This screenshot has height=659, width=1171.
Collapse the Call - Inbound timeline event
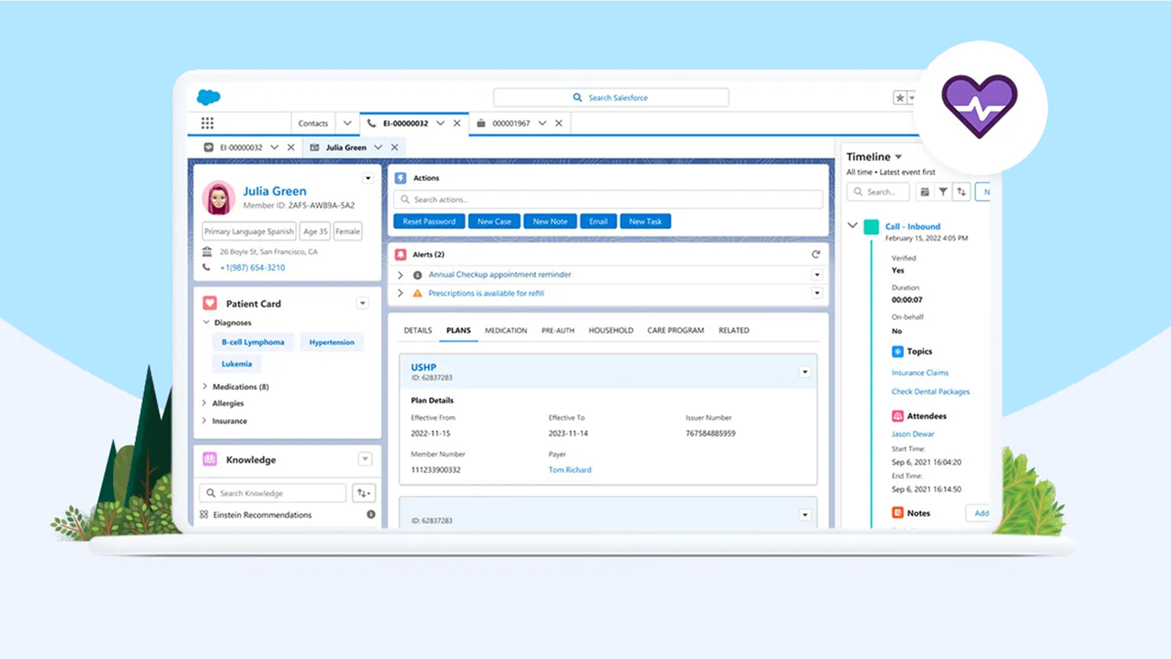point(852,225)
